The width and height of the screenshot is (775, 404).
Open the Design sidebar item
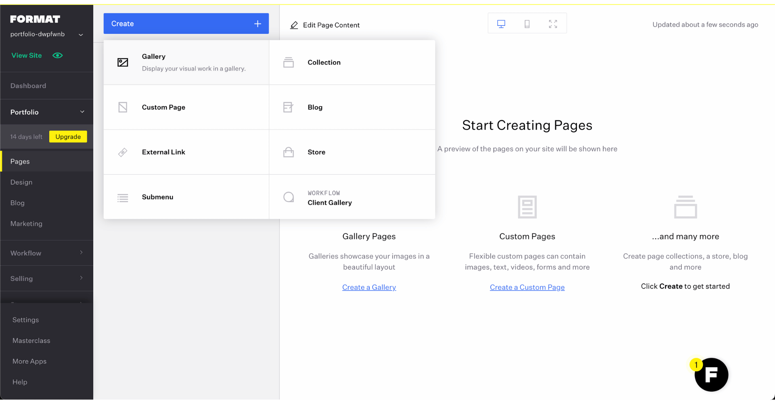click(21, 182)
